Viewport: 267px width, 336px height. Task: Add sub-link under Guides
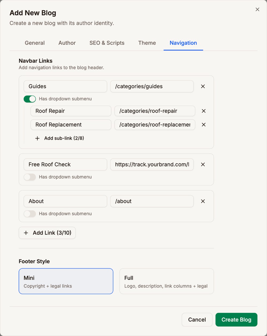pos(60,138)
